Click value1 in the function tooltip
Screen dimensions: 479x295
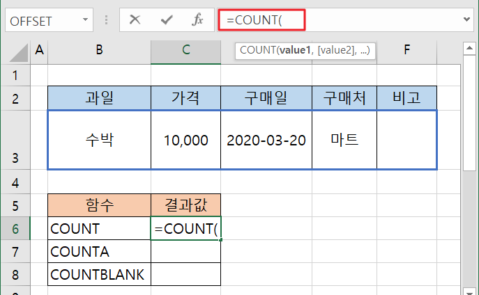point(295,50)
